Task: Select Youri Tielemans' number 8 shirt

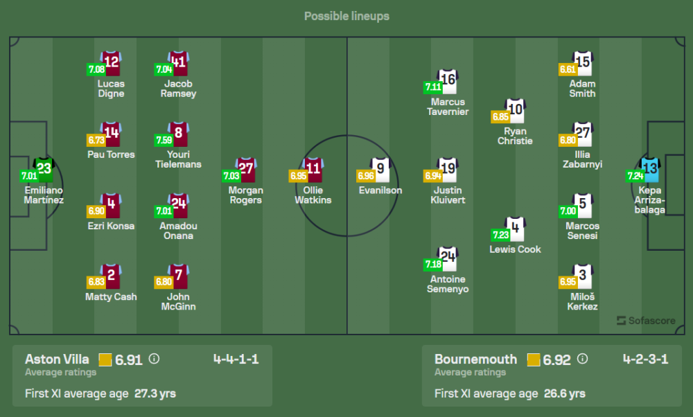Action: [x=179, y=133]
